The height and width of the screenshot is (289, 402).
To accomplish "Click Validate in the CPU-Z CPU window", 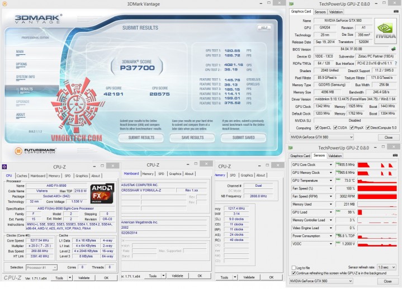I will 84,278.
